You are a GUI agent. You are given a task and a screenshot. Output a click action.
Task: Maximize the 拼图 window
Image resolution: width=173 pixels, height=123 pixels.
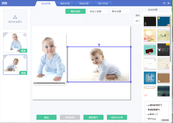(x=164, y=3)
